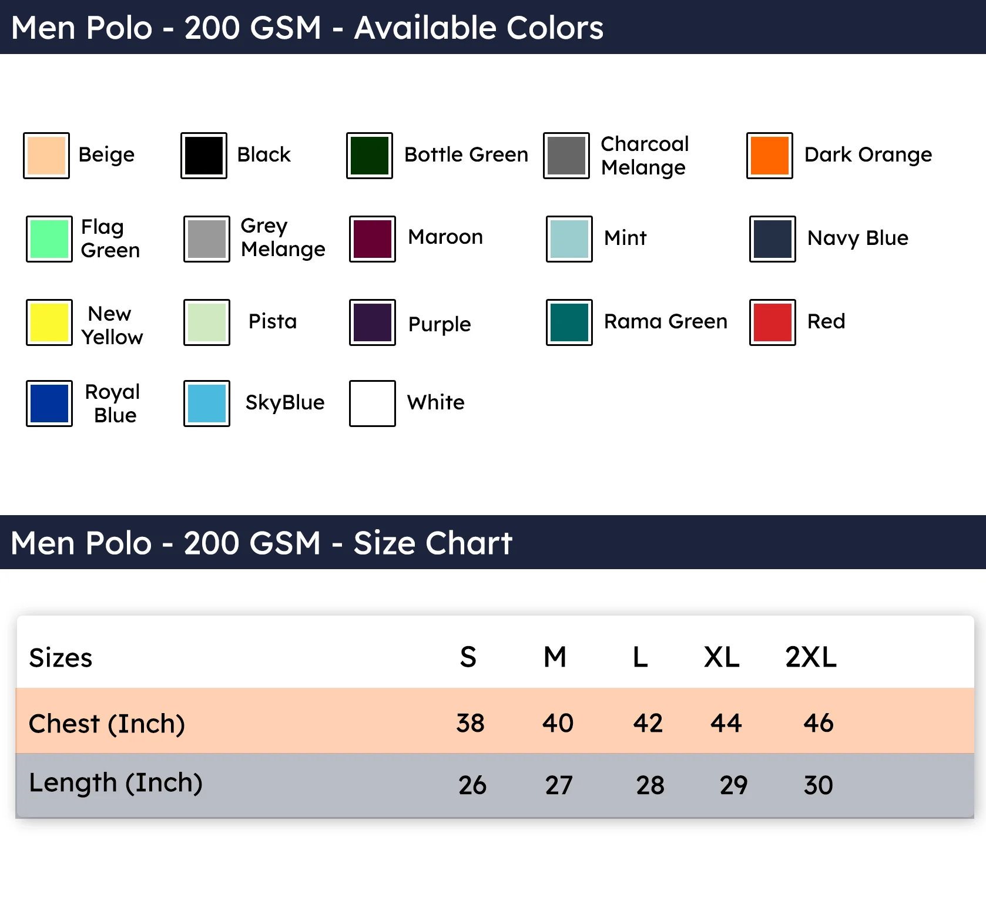The width and height of the screenshot is (986, 921).
Task: Click the 2XL size column header
Action: pos(811,657)
